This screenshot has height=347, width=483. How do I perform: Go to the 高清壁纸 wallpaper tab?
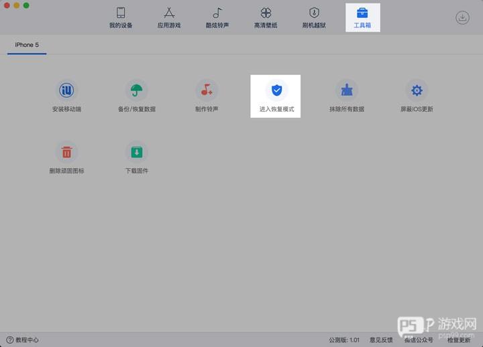(266, 18)
